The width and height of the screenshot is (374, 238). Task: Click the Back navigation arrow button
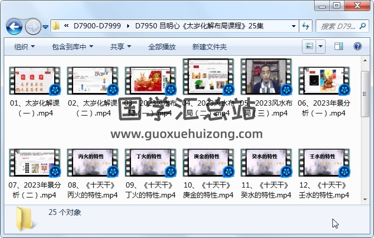pyautogui.click(x=14, y=26)
